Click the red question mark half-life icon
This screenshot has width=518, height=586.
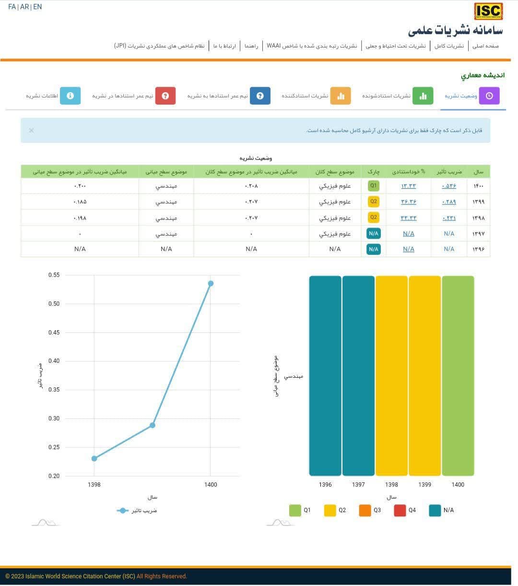165,96
